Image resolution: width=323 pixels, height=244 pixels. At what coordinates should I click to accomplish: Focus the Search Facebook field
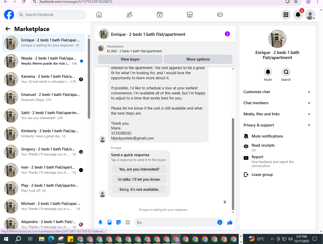(x=51, y=15)
